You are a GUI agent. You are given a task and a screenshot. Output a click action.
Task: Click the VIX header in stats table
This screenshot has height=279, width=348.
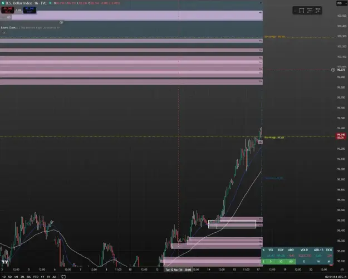pyautogui.click(x=271, y=250)
